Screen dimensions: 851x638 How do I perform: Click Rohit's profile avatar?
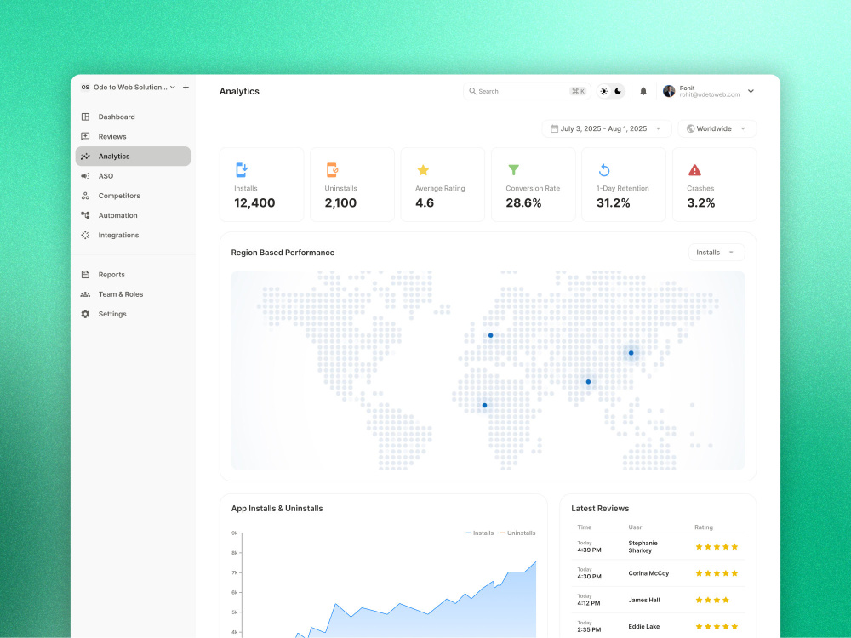pyautogui.click(x=669, y=91)
